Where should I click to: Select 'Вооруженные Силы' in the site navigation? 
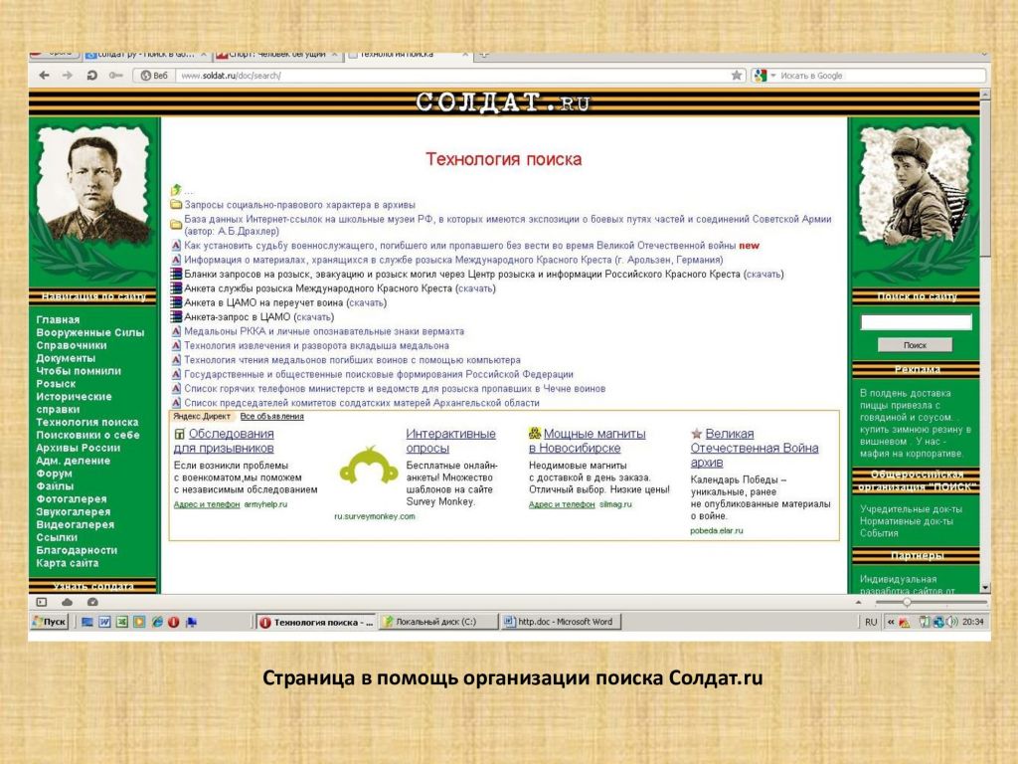(x=90, y=332)
